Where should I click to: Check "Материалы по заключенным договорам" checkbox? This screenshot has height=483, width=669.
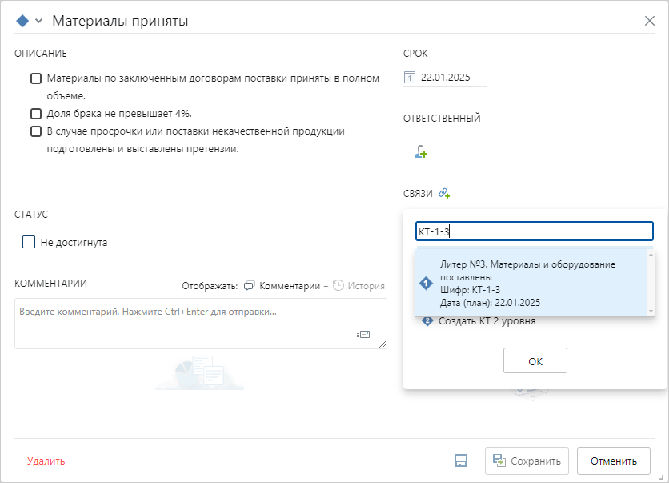click(x=36, y=78)
